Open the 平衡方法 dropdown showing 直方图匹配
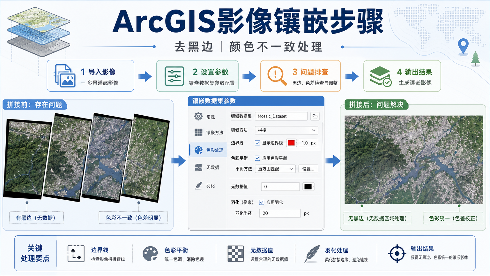Image resolution: width=490 pixels, height=276 pixels. 275,169
